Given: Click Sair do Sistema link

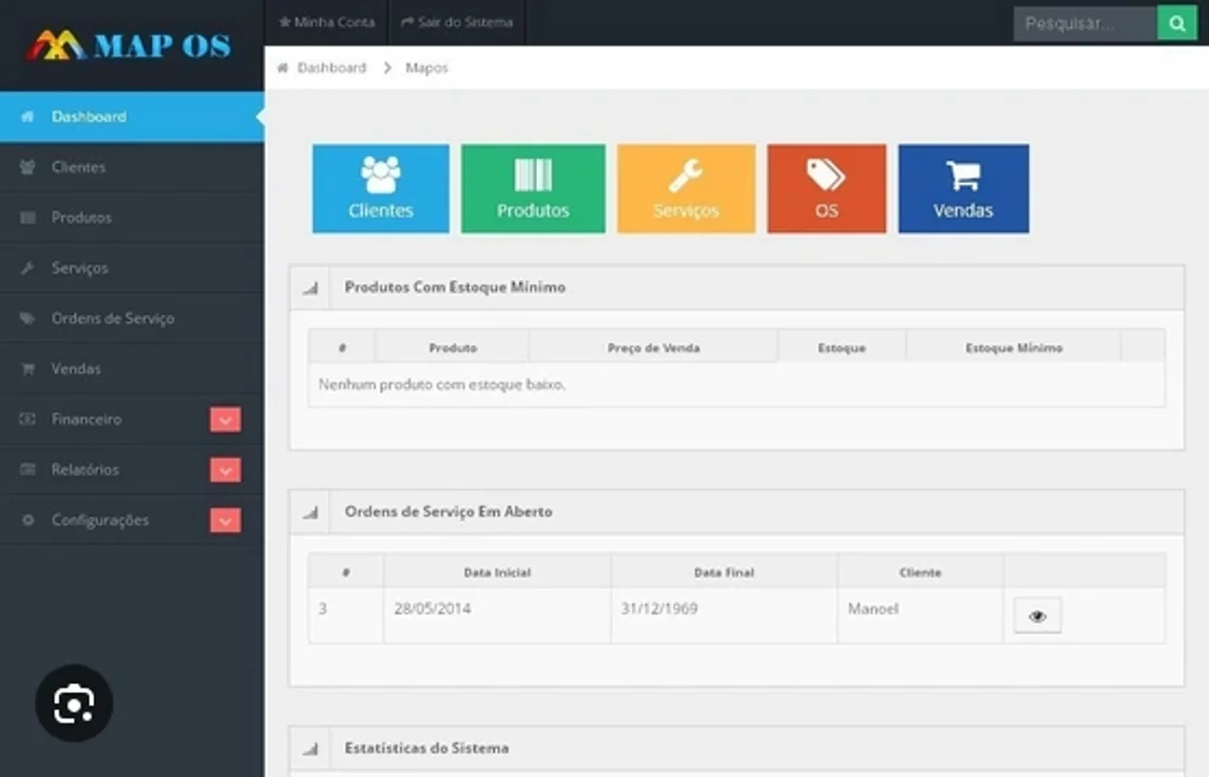Looking at the screenshot, I should (x=456, y=22).
